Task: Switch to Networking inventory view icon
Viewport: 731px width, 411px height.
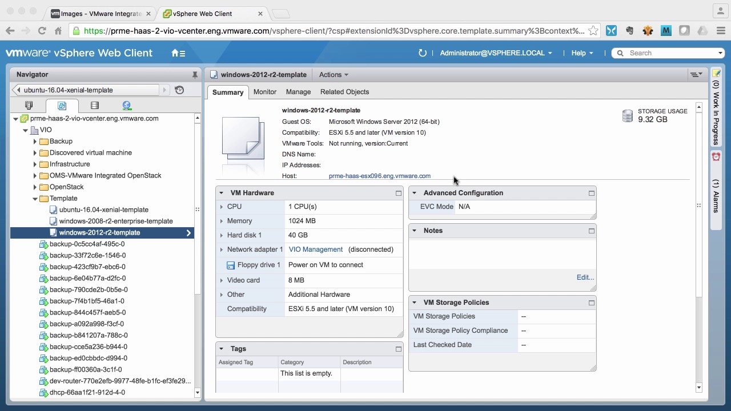Action: coord(127,106)
